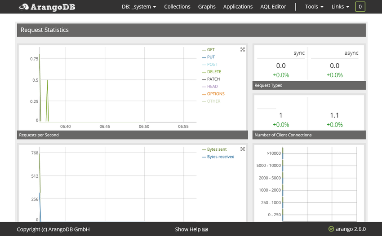This screenshot has height=236, width=382.
Task: Toggle the POST series in legend
Action: tap(209, 64)
